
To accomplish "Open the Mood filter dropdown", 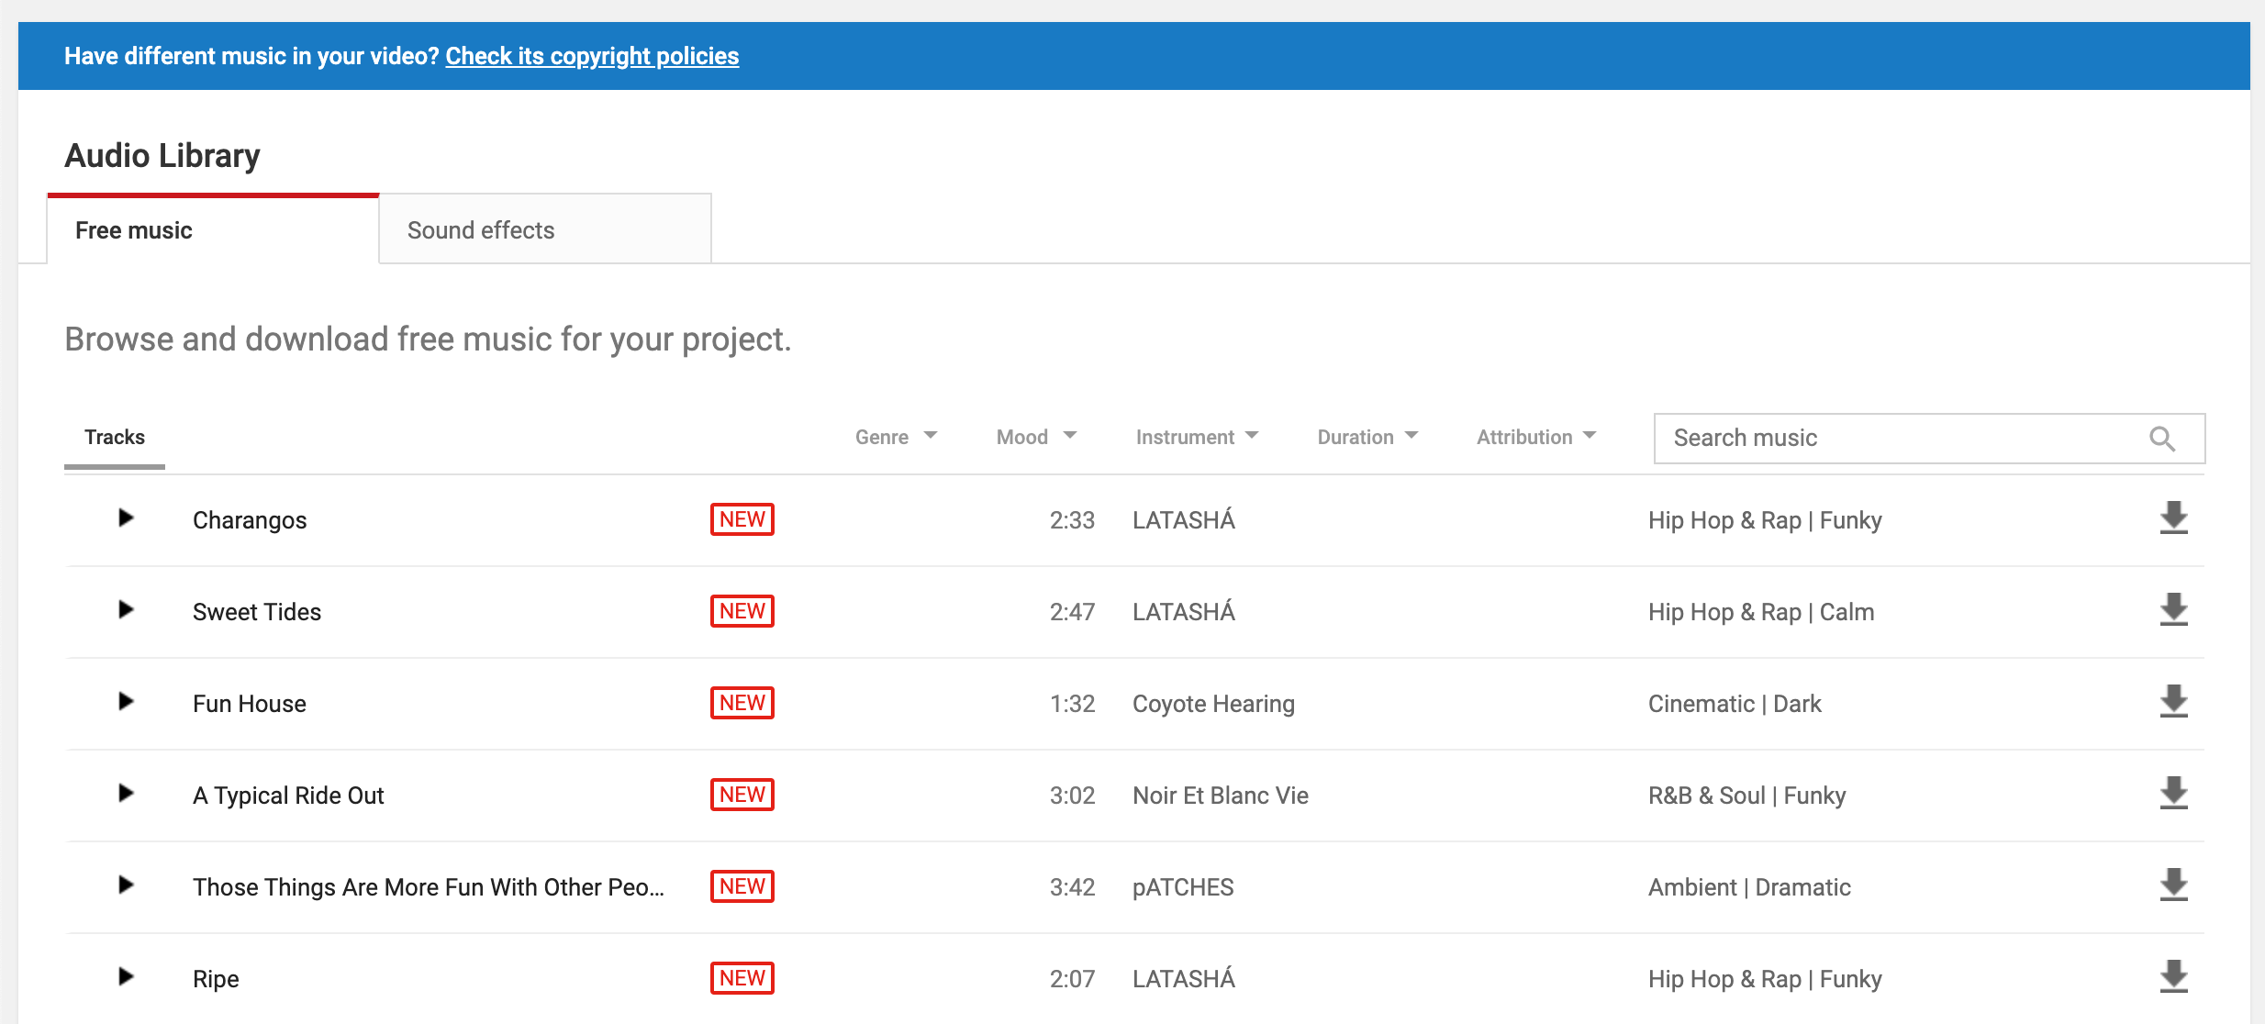I will click(1035, 437).
